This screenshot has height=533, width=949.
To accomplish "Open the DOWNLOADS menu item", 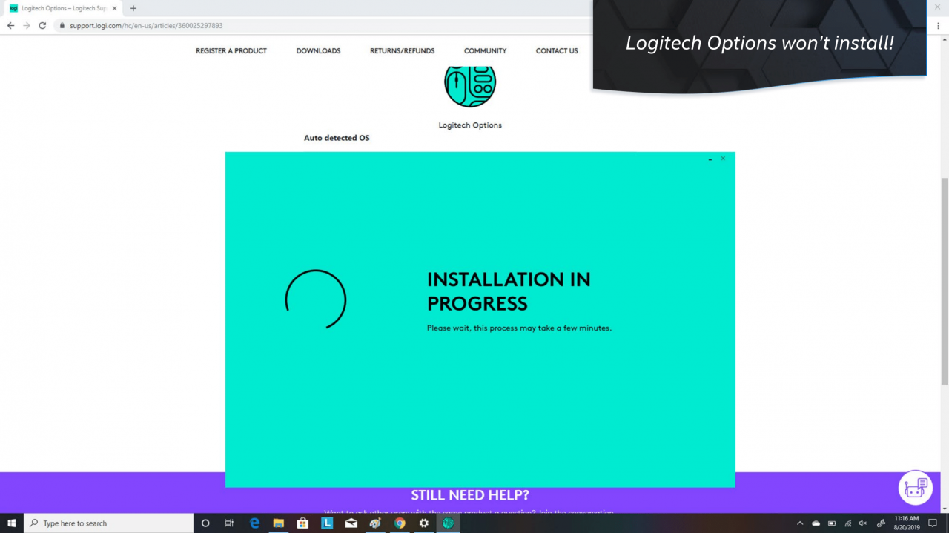I will (x=318, y=51).
